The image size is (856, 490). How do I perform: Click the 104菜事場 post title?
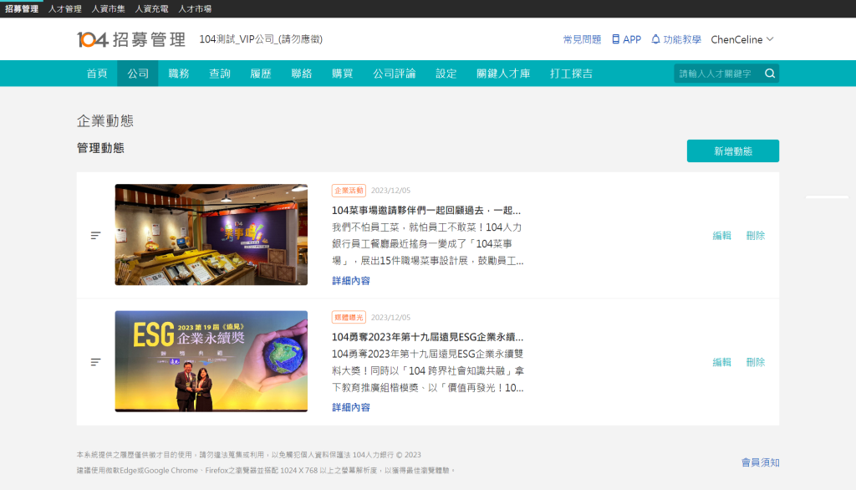click(x=426, y=211)
